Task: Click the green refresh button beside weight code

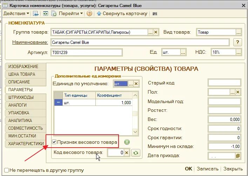Action: tap(136, 153)
